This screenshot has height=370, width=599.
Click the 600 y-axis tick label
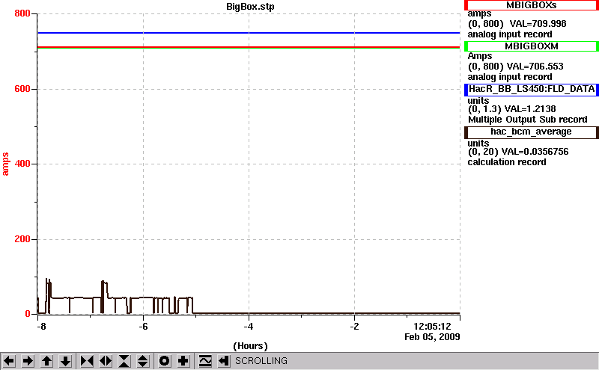click(x=22, y=89)
